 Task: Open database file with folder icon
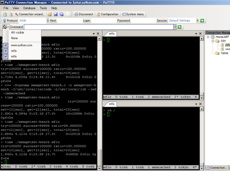(50, 14)
